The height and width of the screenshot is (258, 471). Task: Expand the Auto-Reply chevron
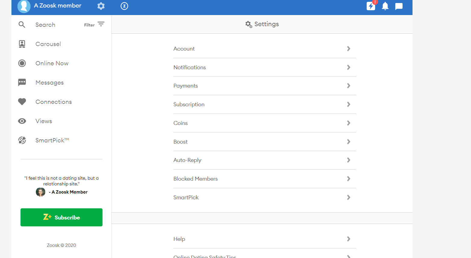pos(349,160)
